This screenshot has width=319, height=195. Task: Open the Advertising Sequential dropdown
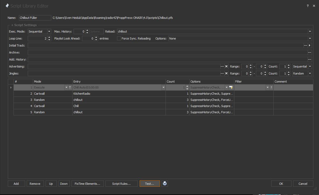tap(310, 66)
